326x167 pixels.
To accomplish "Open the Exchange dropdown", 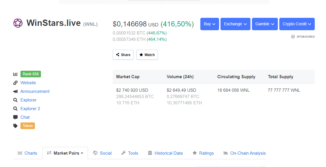I will click(235, 24).
